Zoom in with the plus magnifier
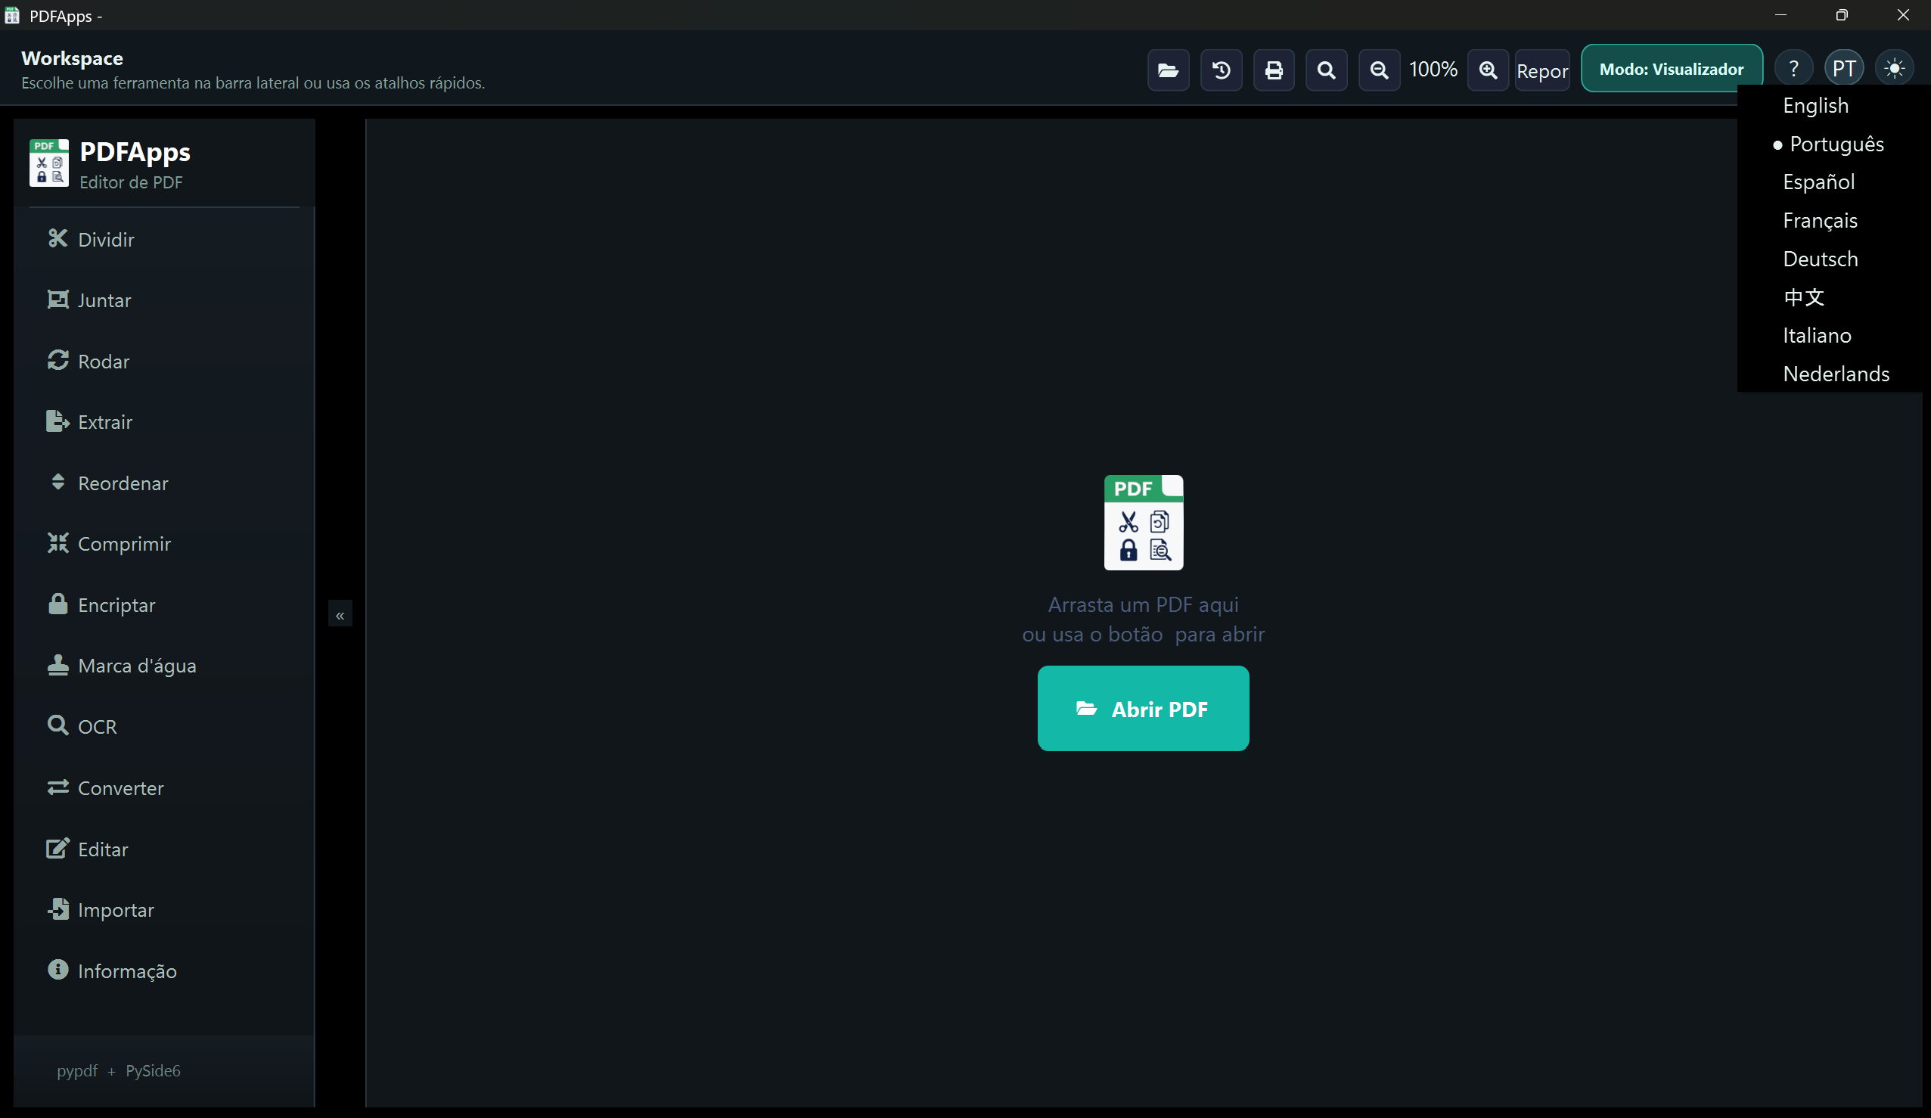The height and width of the screenshot is (1118, 1931). pyautogui.click(x=1487, y=70)
